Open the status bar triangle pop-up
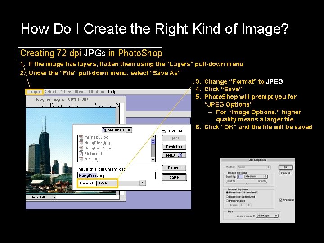Screen dimensions: 324x243 (x=54, y=197)
